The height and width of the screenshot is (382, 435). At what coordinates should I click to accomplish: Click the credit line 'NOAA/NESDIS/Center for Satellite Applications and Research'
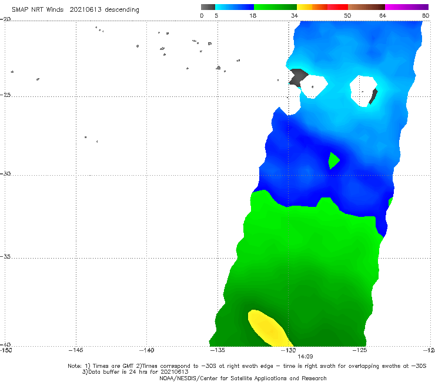[243, 378]
